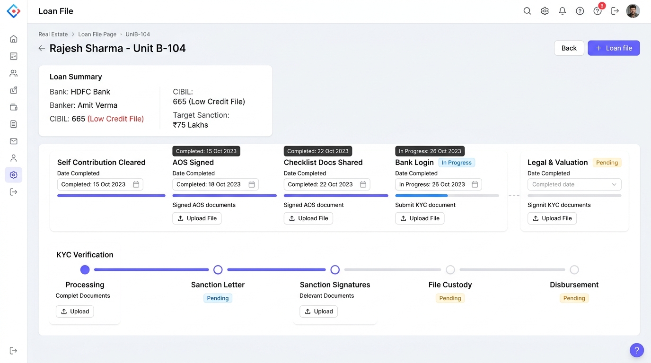Click Upload File under Legal & Valuation
The image size is (651, 363).
click(x=552, y=218)
